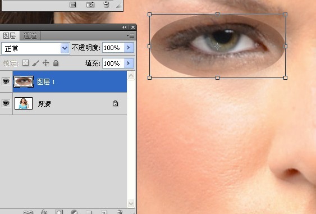Click the 填充 value field
This screenshot has width=316, height=214.
(113, 63)
